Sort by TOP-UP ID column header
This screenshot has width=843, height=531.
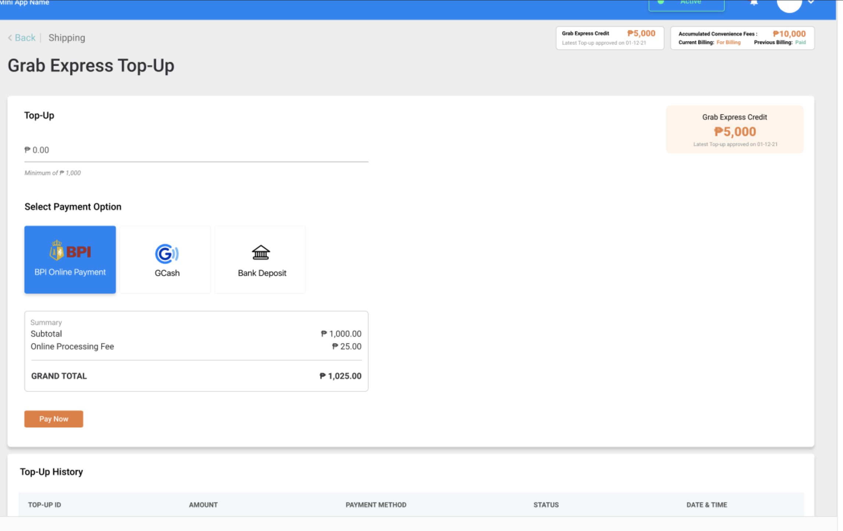tap(45, 505)
